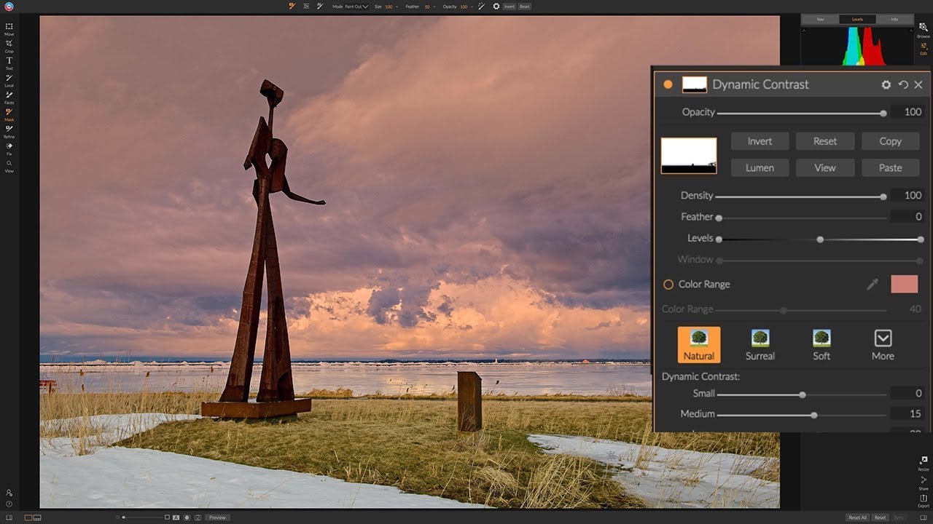Click the mask Density slider

click(801, 196)
